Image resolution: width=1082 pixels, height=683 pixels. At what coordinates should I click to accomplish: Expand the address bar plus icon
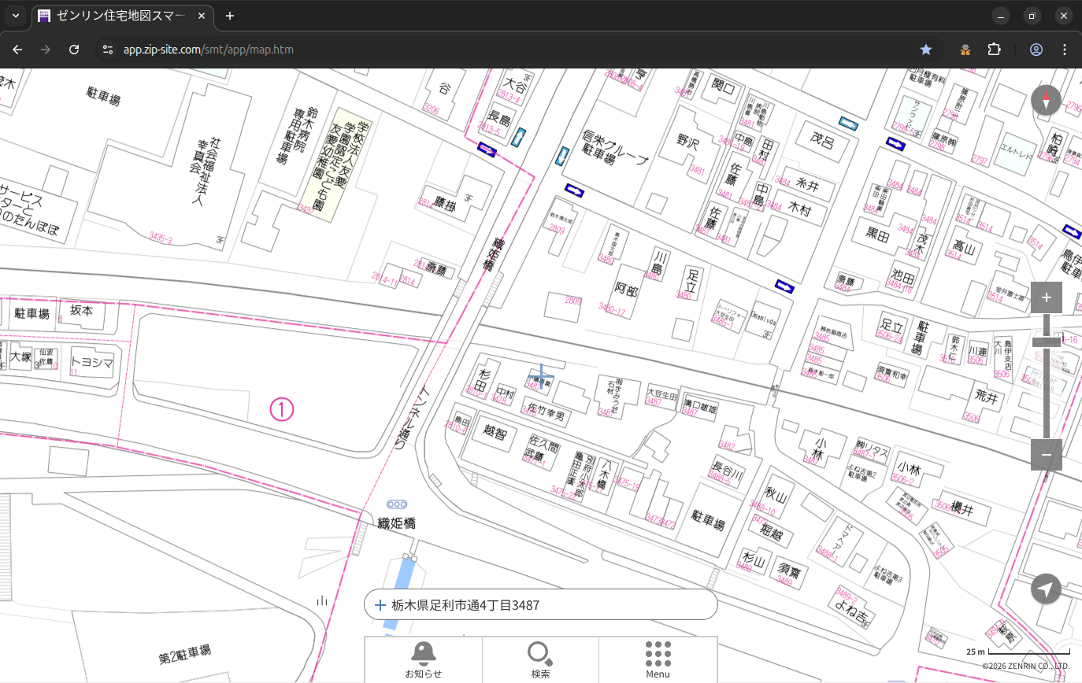(380, 605)
